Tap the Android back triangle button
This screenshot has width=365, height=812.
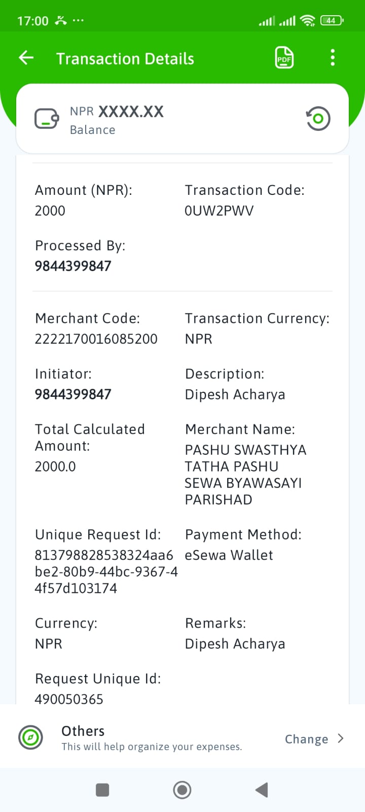262,790
